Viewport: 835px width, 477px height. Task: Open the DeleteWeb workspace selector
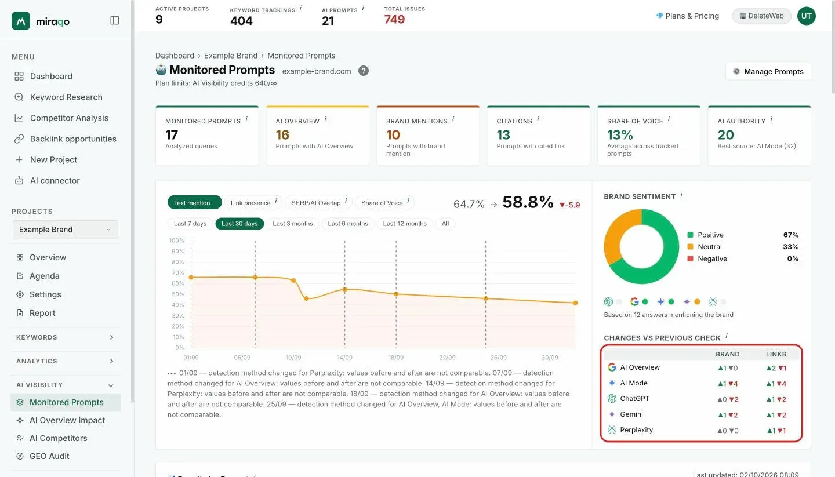click(761, 16)
